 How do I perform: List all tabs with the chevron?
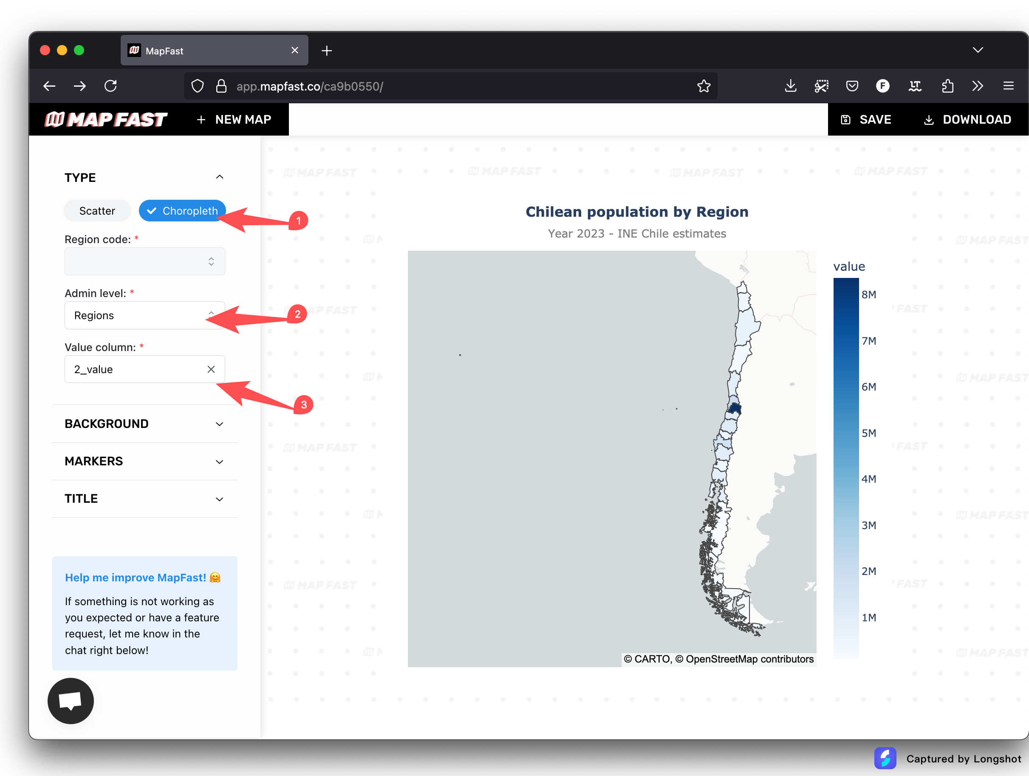[978, 50]
